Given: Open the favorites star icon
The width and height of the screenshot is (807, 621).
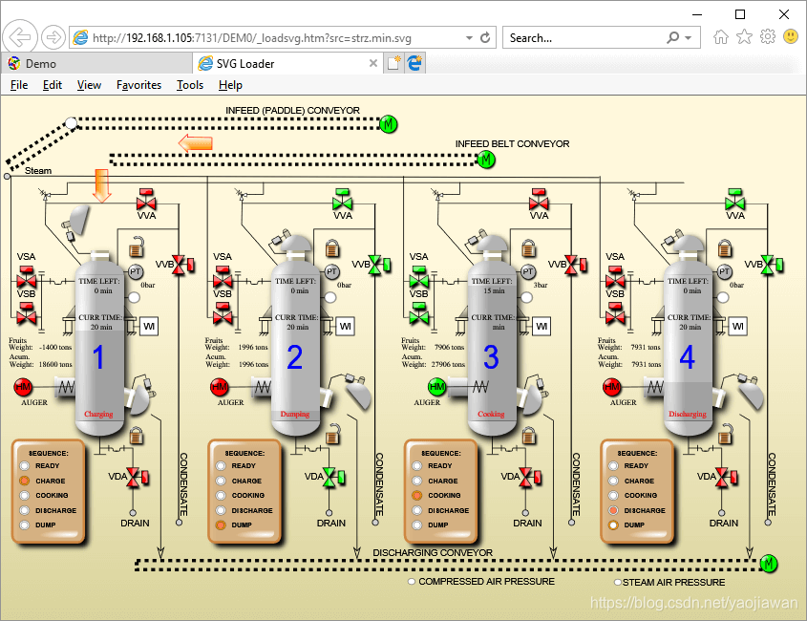Looking at the screenshot, I should (744, 37).
